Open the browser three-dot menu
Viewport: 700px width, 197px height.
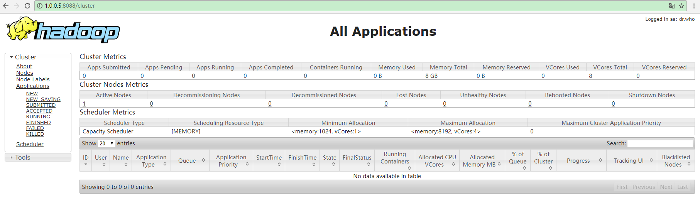coord(694,6)
